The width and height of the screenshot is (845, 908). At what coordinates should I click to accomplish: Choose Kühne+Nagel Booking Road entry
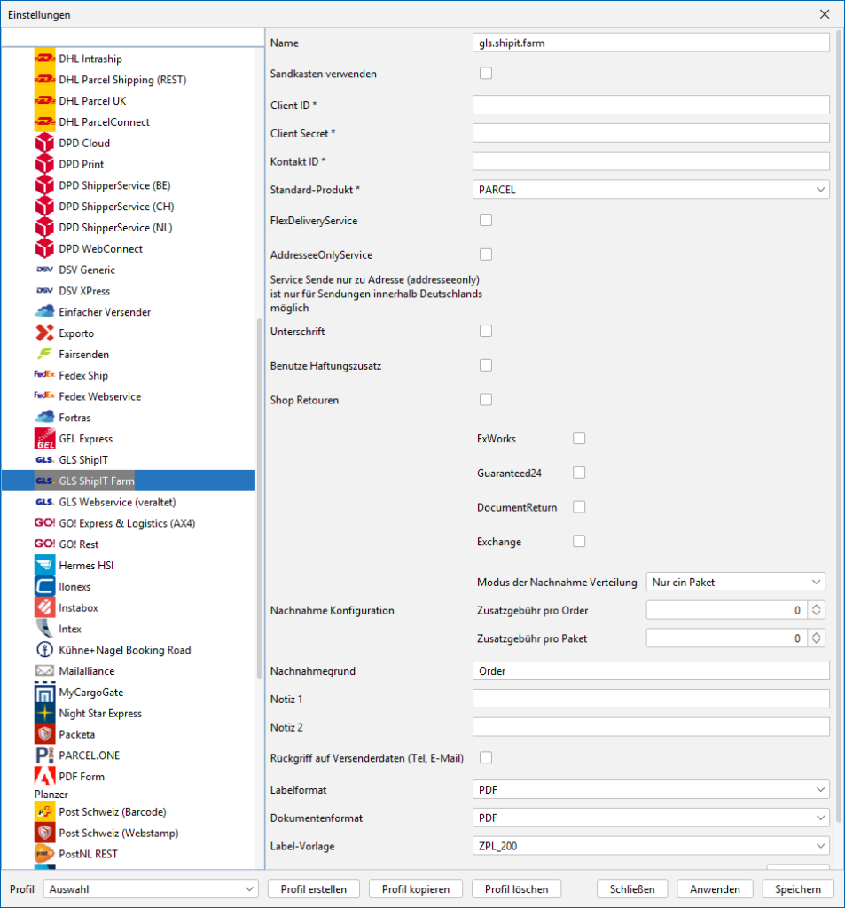[124, 650]
